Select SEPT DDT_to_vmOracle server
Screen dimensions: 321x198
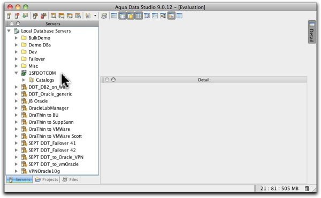tap(53, 164)
